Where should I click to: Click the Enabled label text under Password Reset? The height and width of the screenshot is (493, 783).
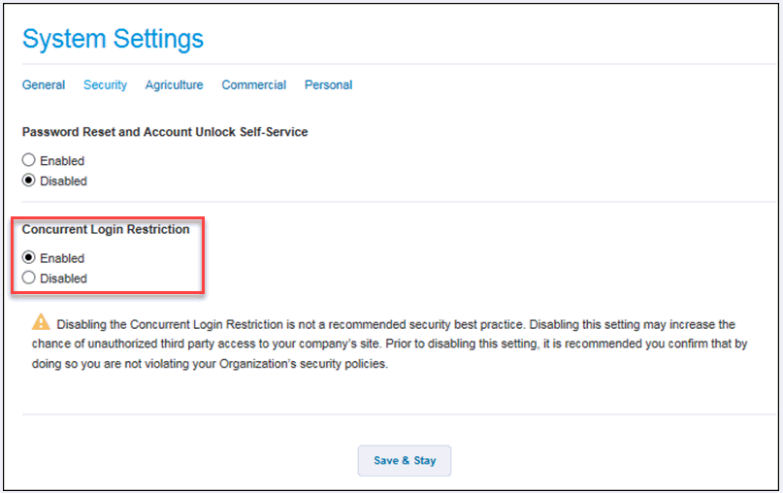coord(62,161)
